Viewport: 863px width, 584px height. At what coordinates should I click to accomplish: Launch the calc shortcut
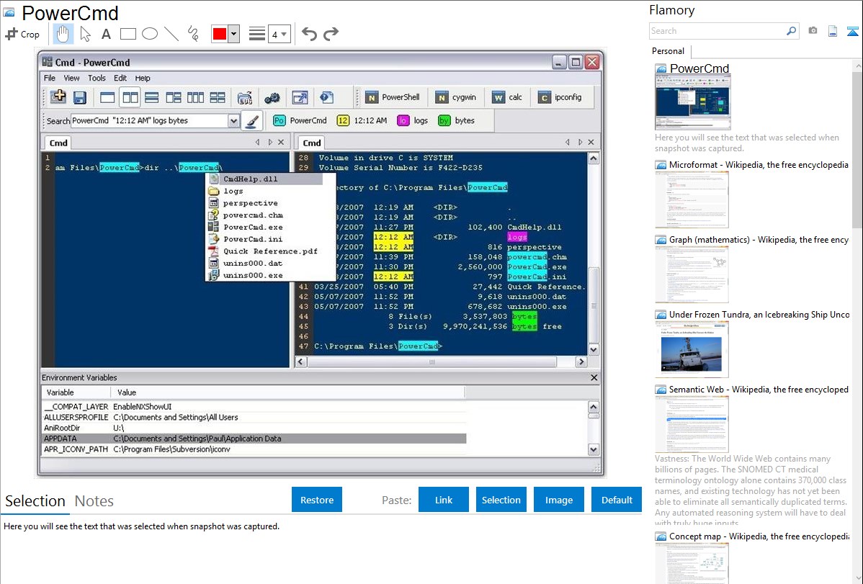[x=507, y=97]
